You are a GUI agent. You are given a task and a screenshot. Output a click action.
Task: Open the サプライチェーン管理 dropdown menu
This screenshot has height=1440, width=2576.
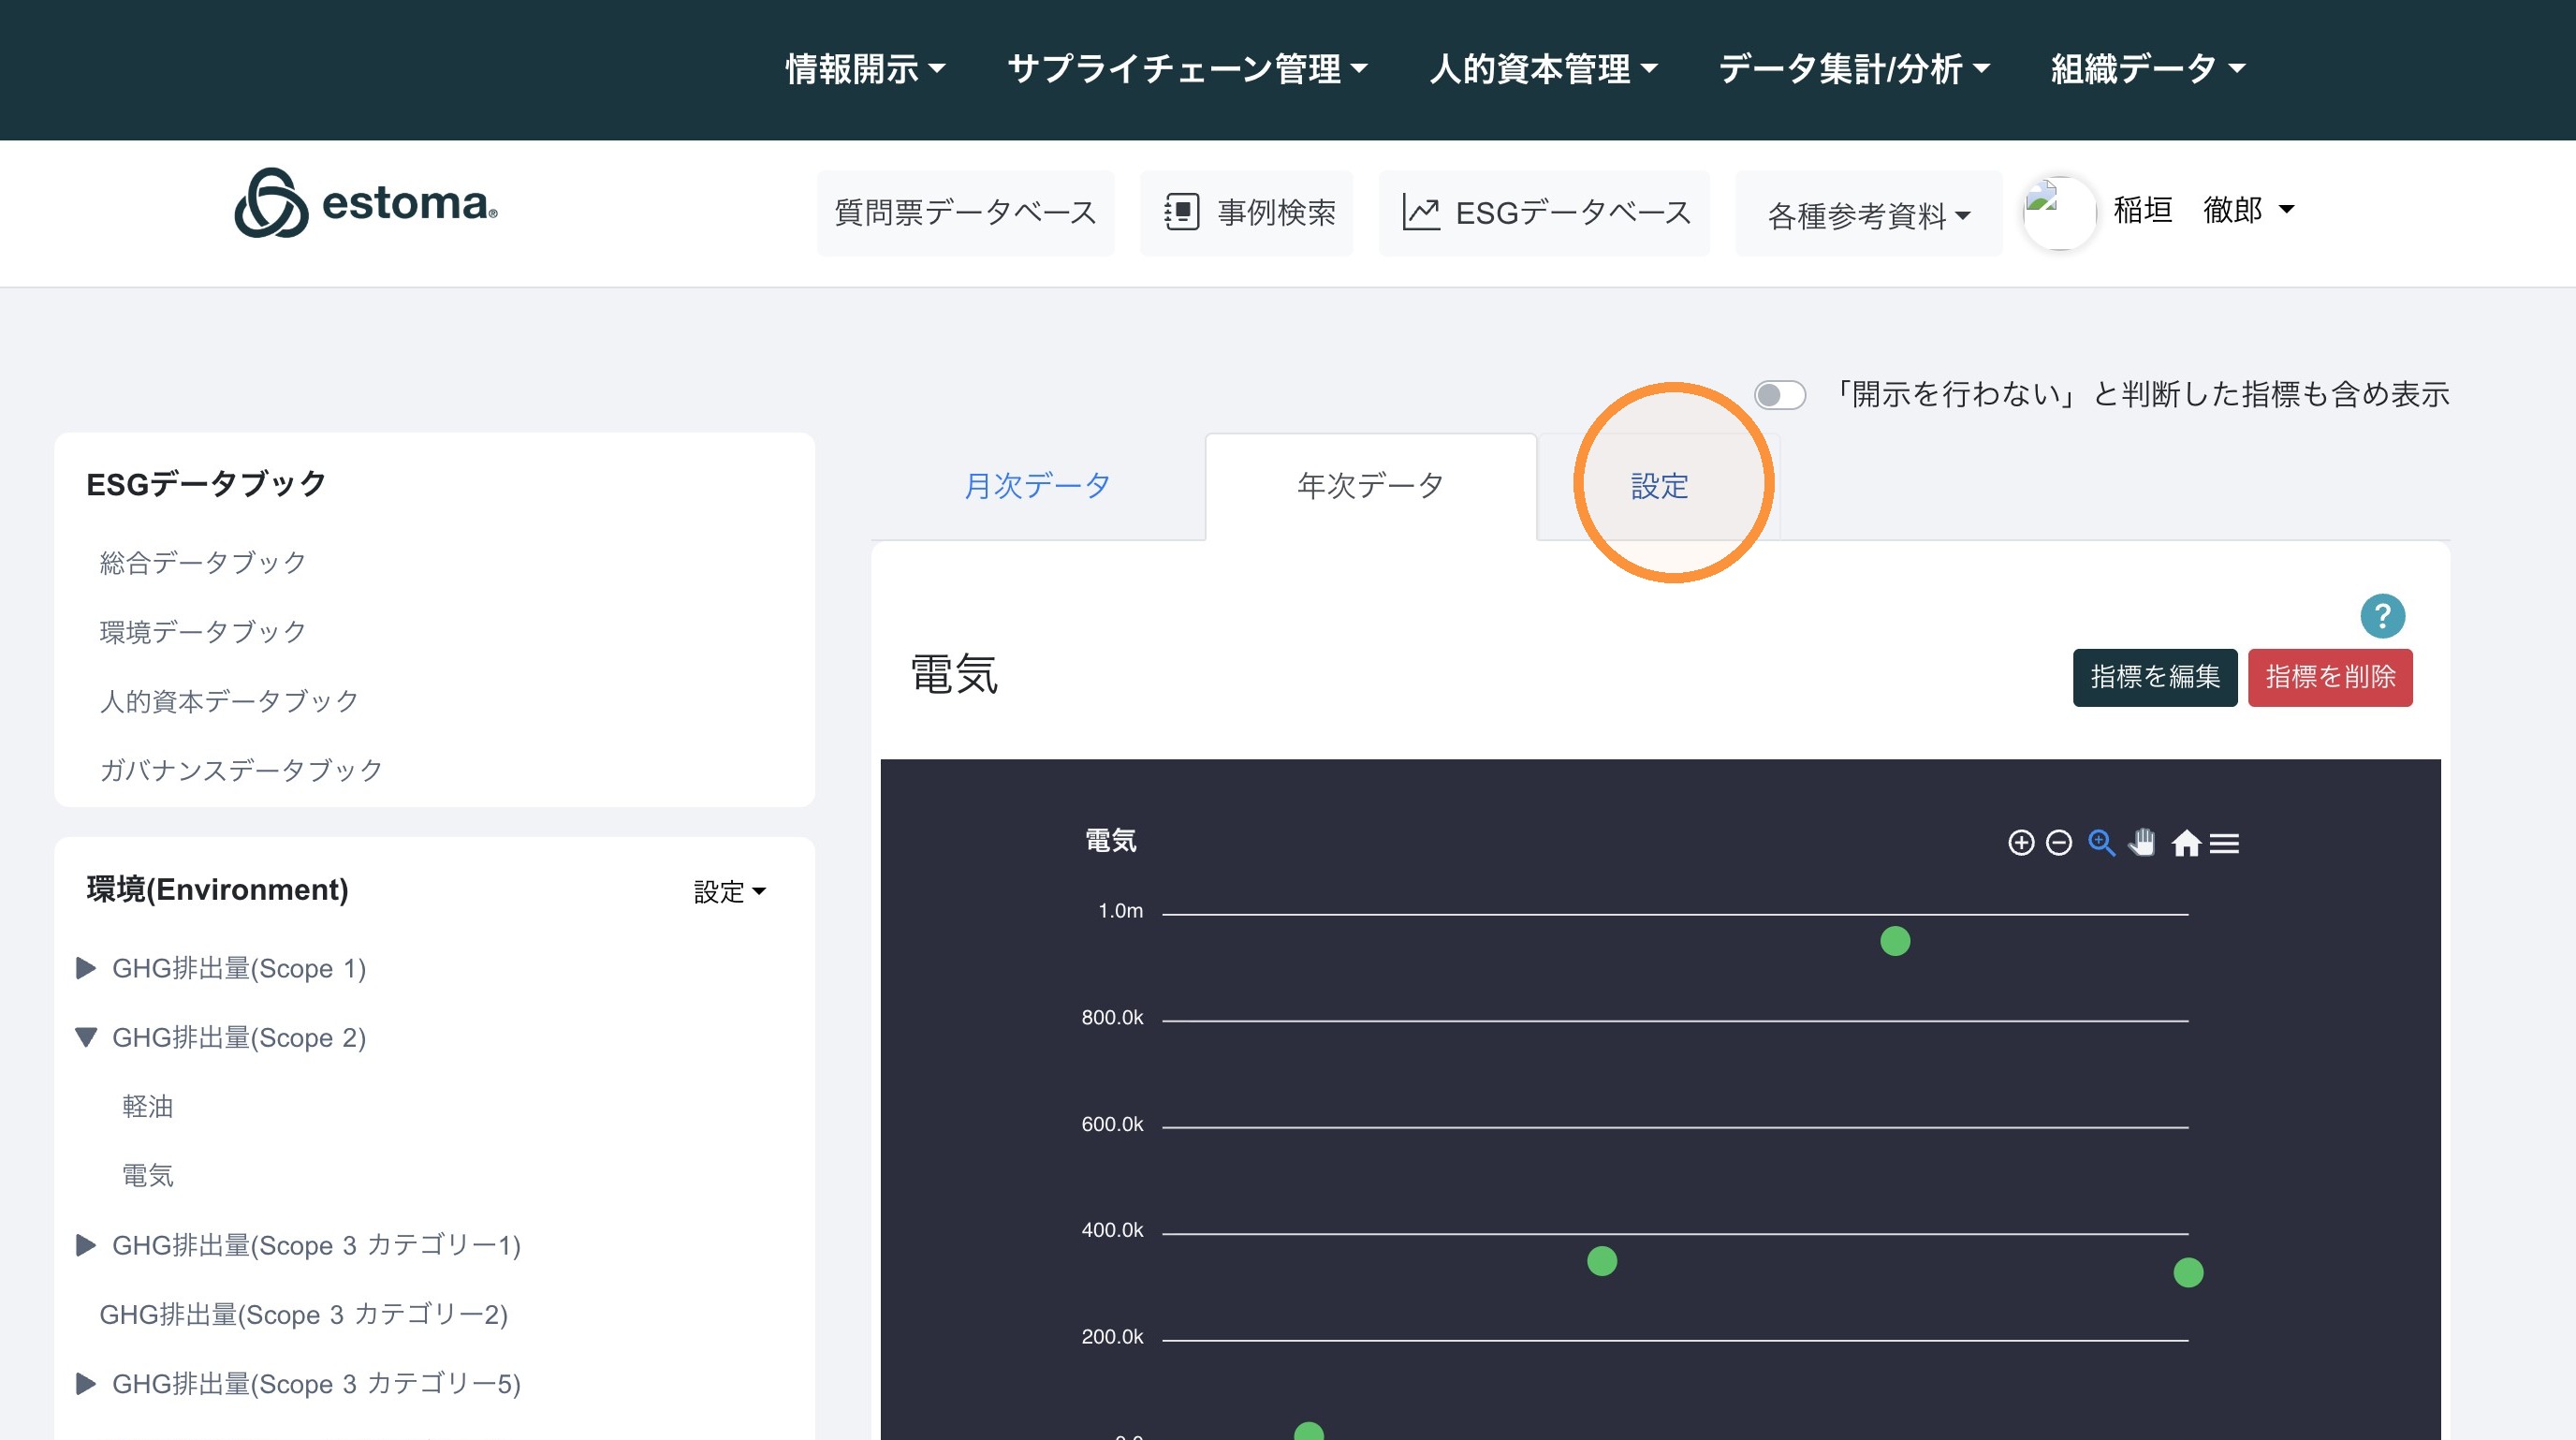(1187, 69)
